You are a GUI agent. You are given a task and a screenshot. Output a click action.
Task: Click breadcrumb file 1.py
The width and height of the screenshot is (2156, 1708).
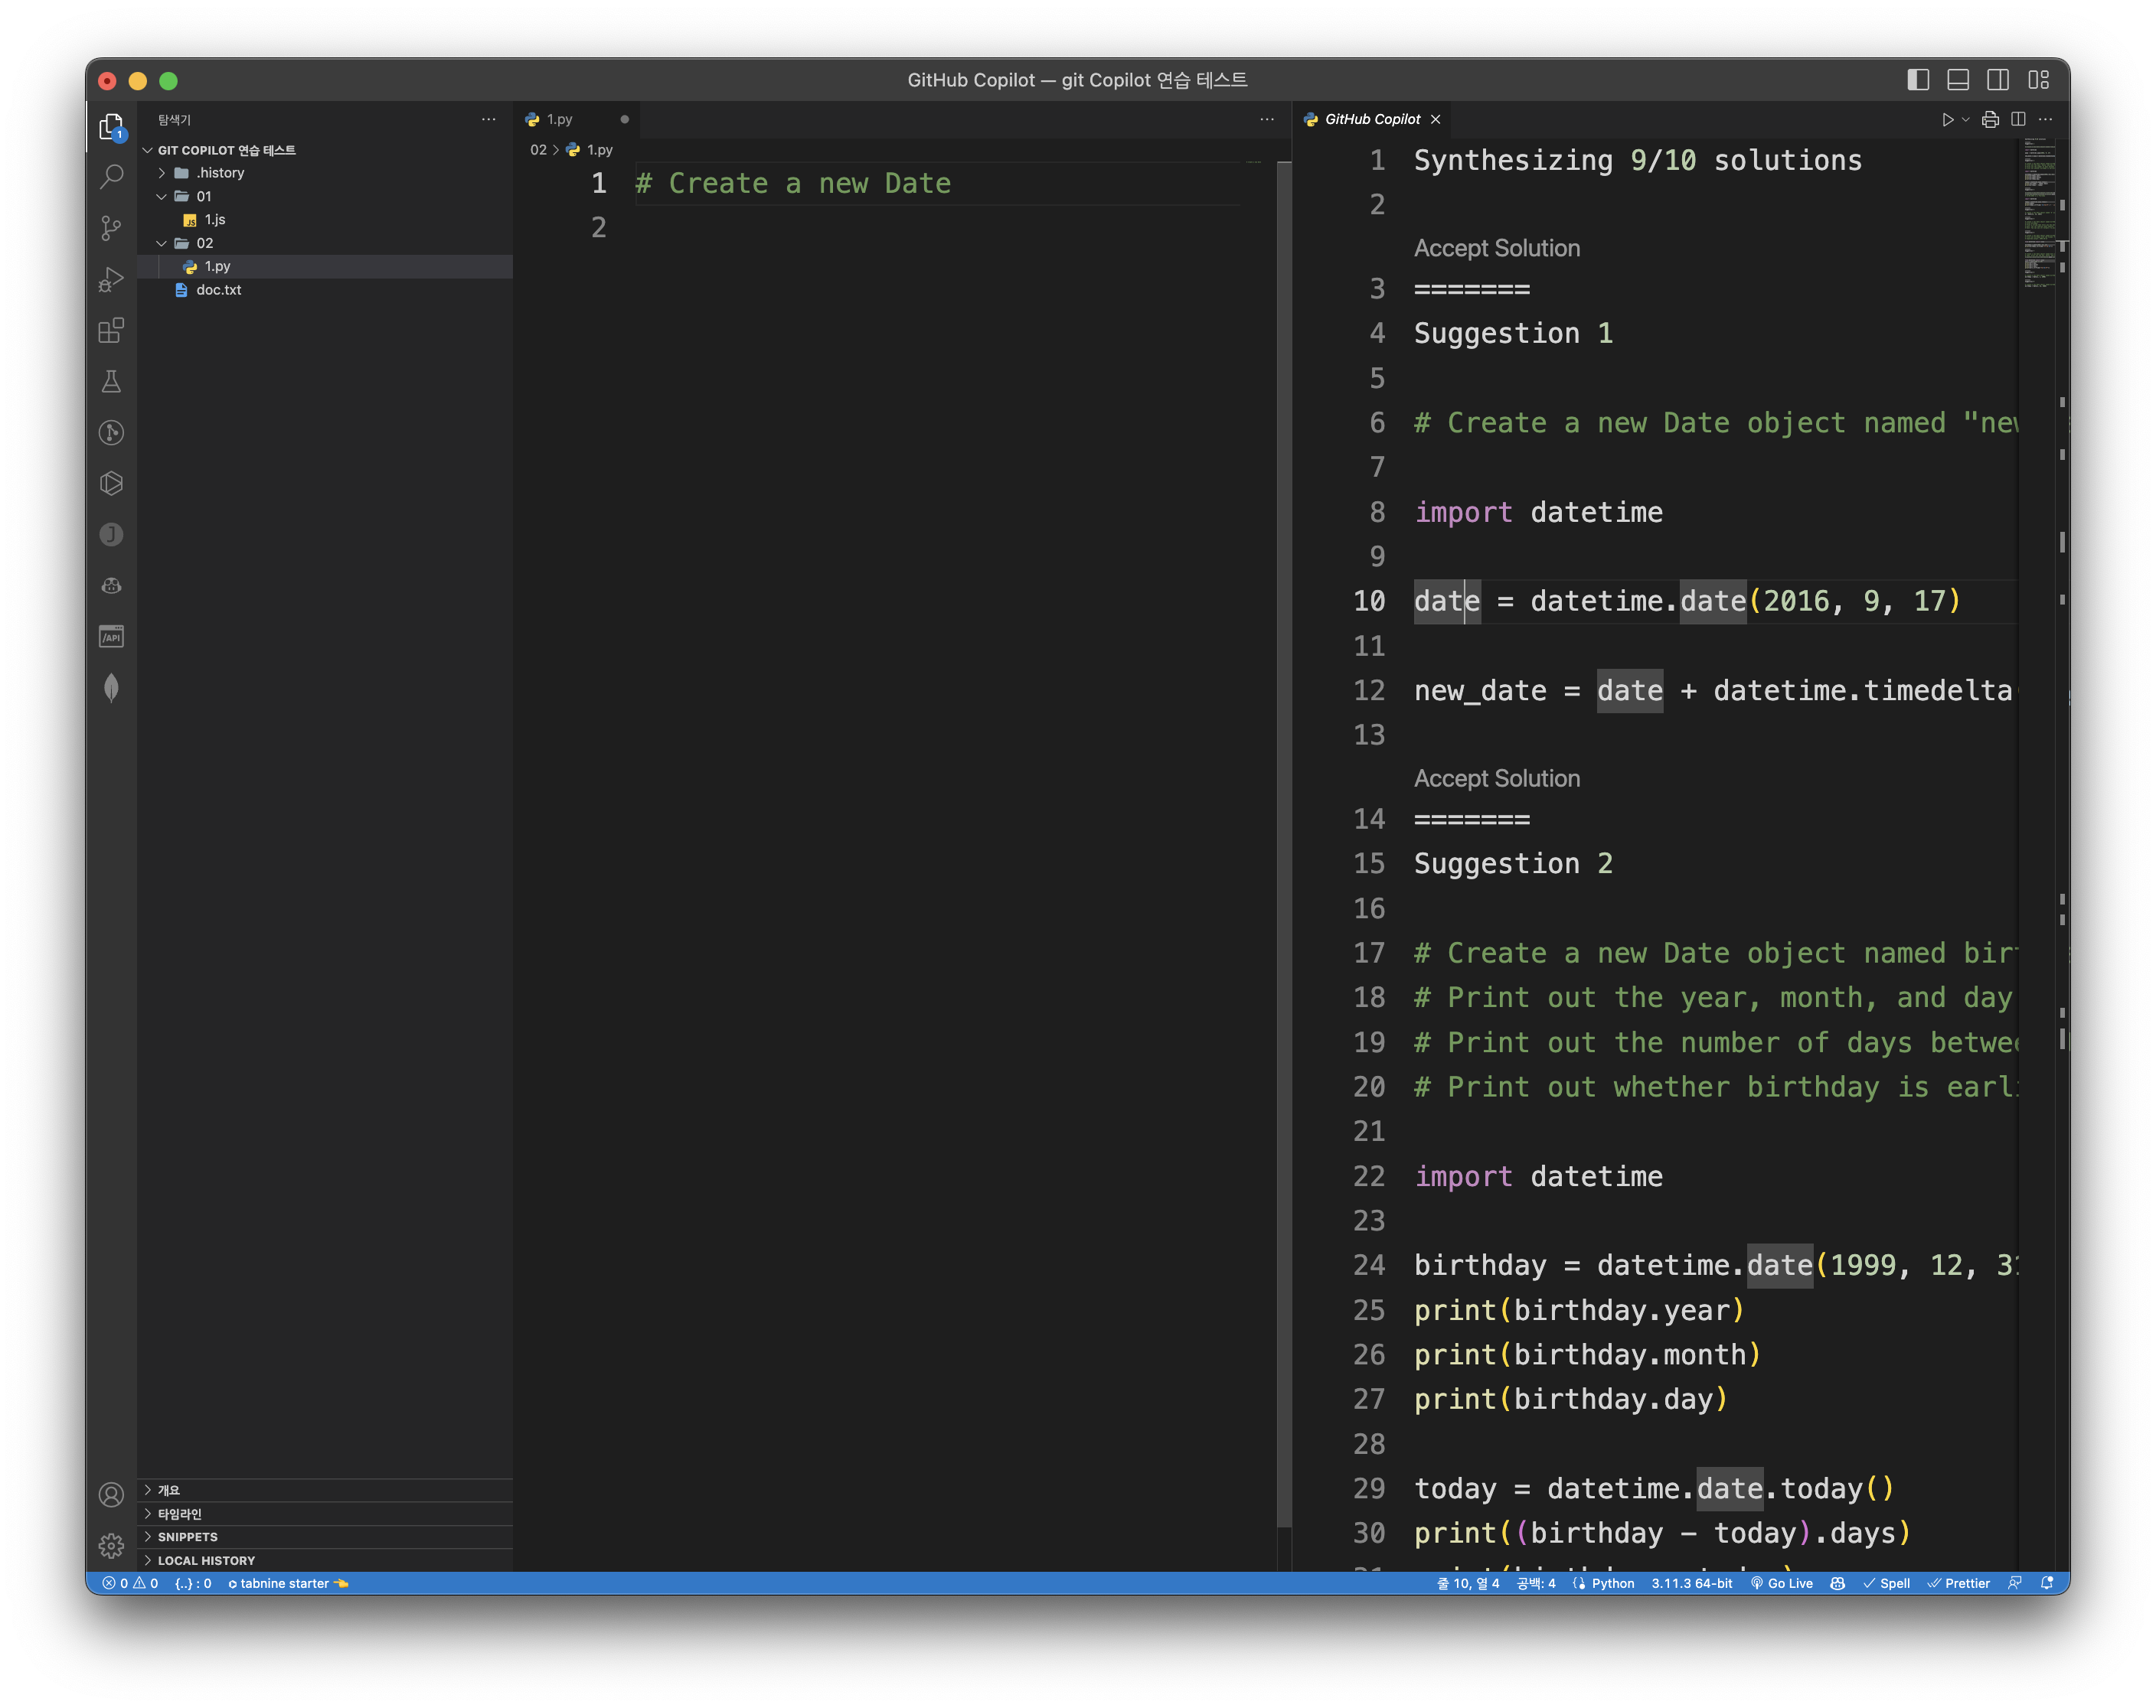point(591,150)
